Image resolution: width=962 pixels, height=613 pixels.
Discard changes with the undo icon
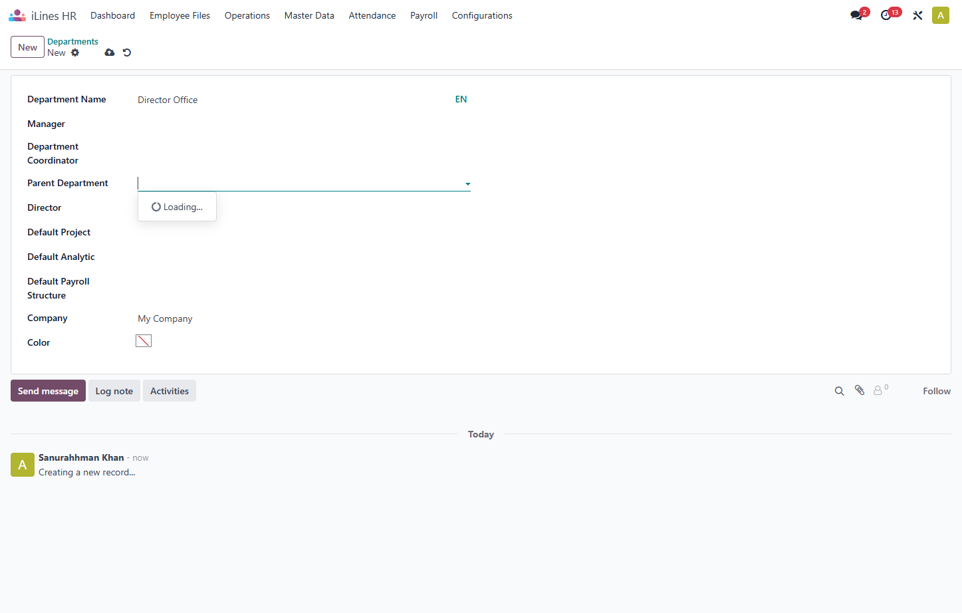click(x=127, y=53)
